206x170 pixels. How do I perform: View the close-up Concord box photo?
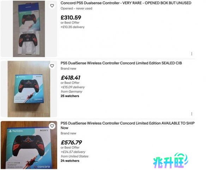click(29, 145)
